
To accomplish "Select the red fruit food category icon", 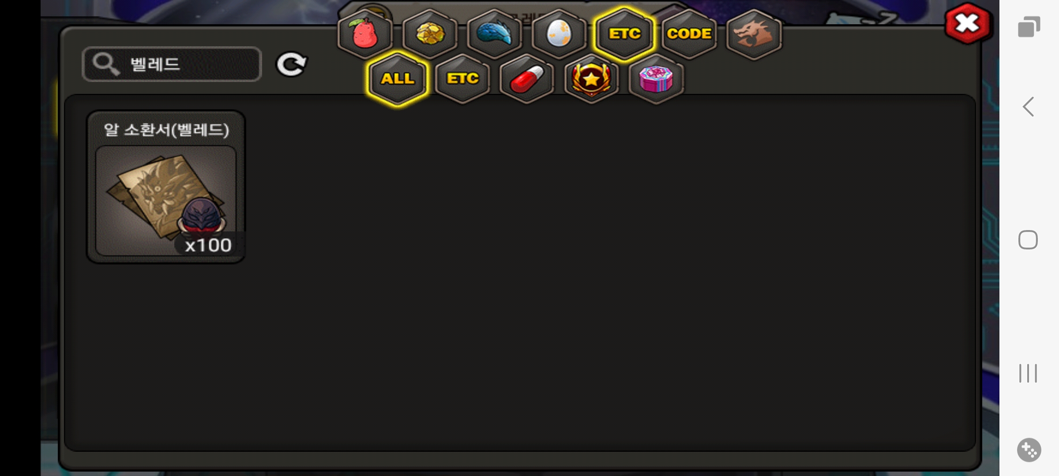I will [365, 34].
